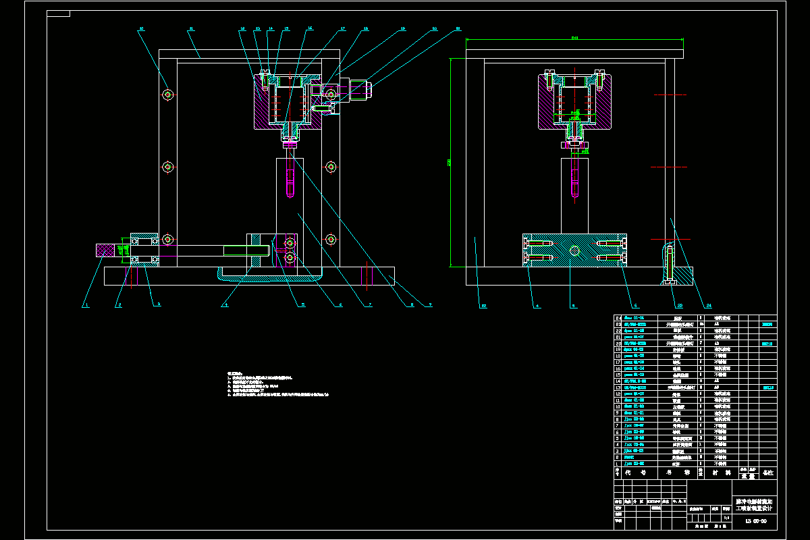Viewport: 810px width, 540px height.
Task: Pick balloon label 19 on the drawing
Action: coord(403,29)
